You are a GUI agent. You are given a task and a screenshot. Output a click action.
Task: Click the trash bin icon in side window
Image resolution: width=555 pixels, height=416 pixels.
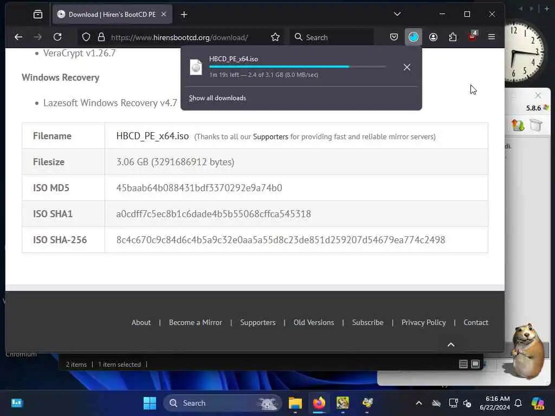pyautogui.click(x=536, y=125)
